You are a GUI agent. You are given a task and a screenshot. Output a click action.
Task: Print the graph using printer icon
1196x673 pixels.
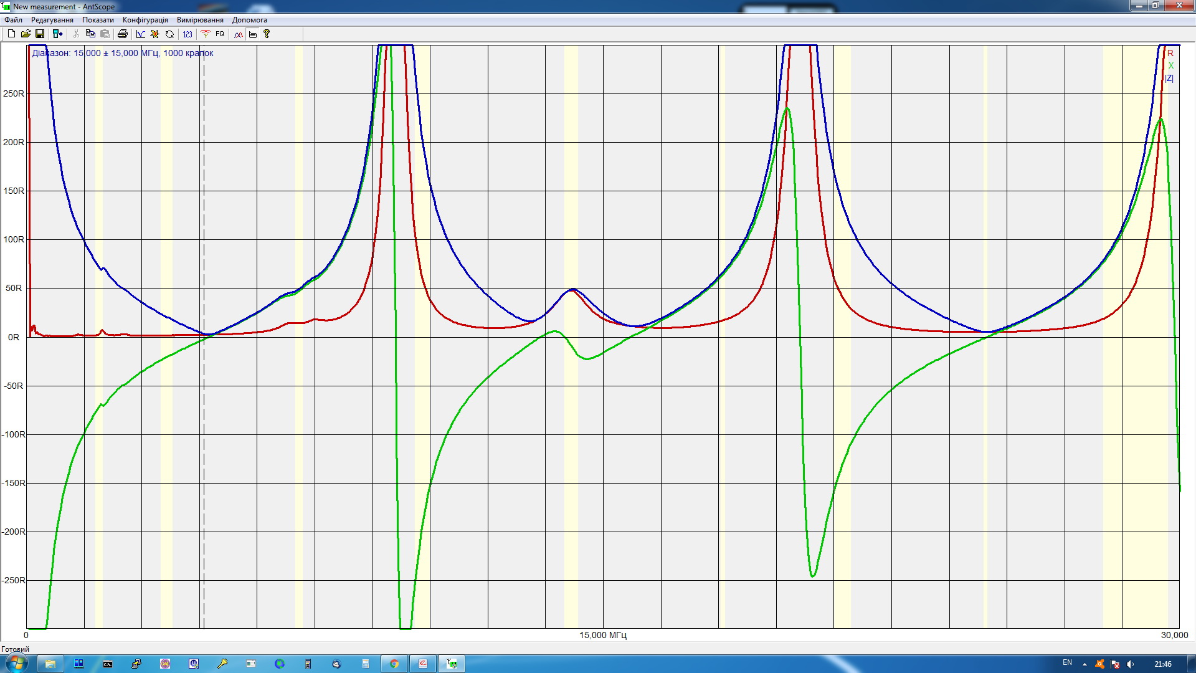pyautogui.click(x=123, y=34)
